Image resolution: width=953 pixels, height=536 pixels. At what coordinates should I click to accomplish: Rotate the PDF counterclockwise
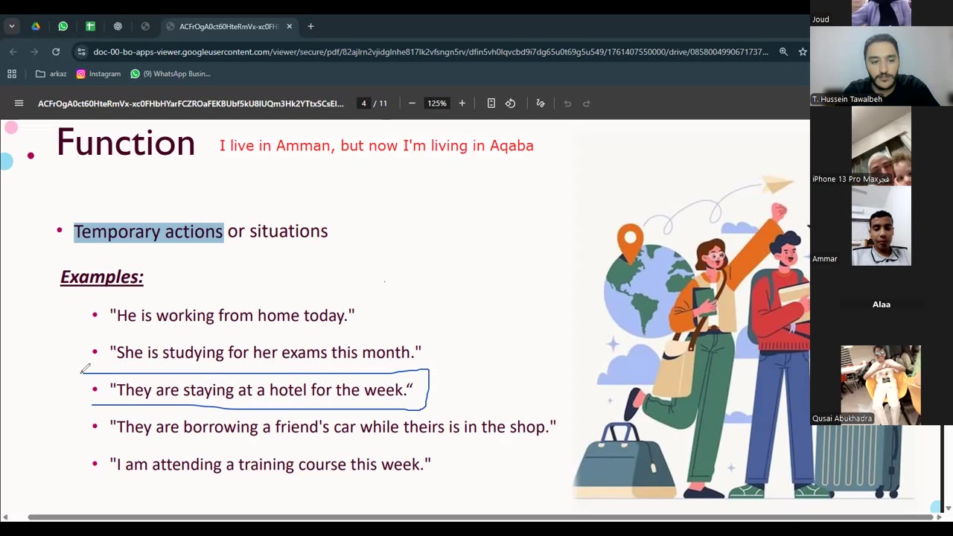(x=511, y=103)
